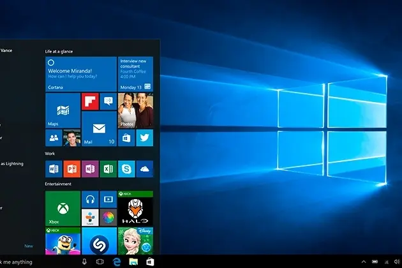Launch Excel from the Work group
402x268 pixels.
(108, 169)
